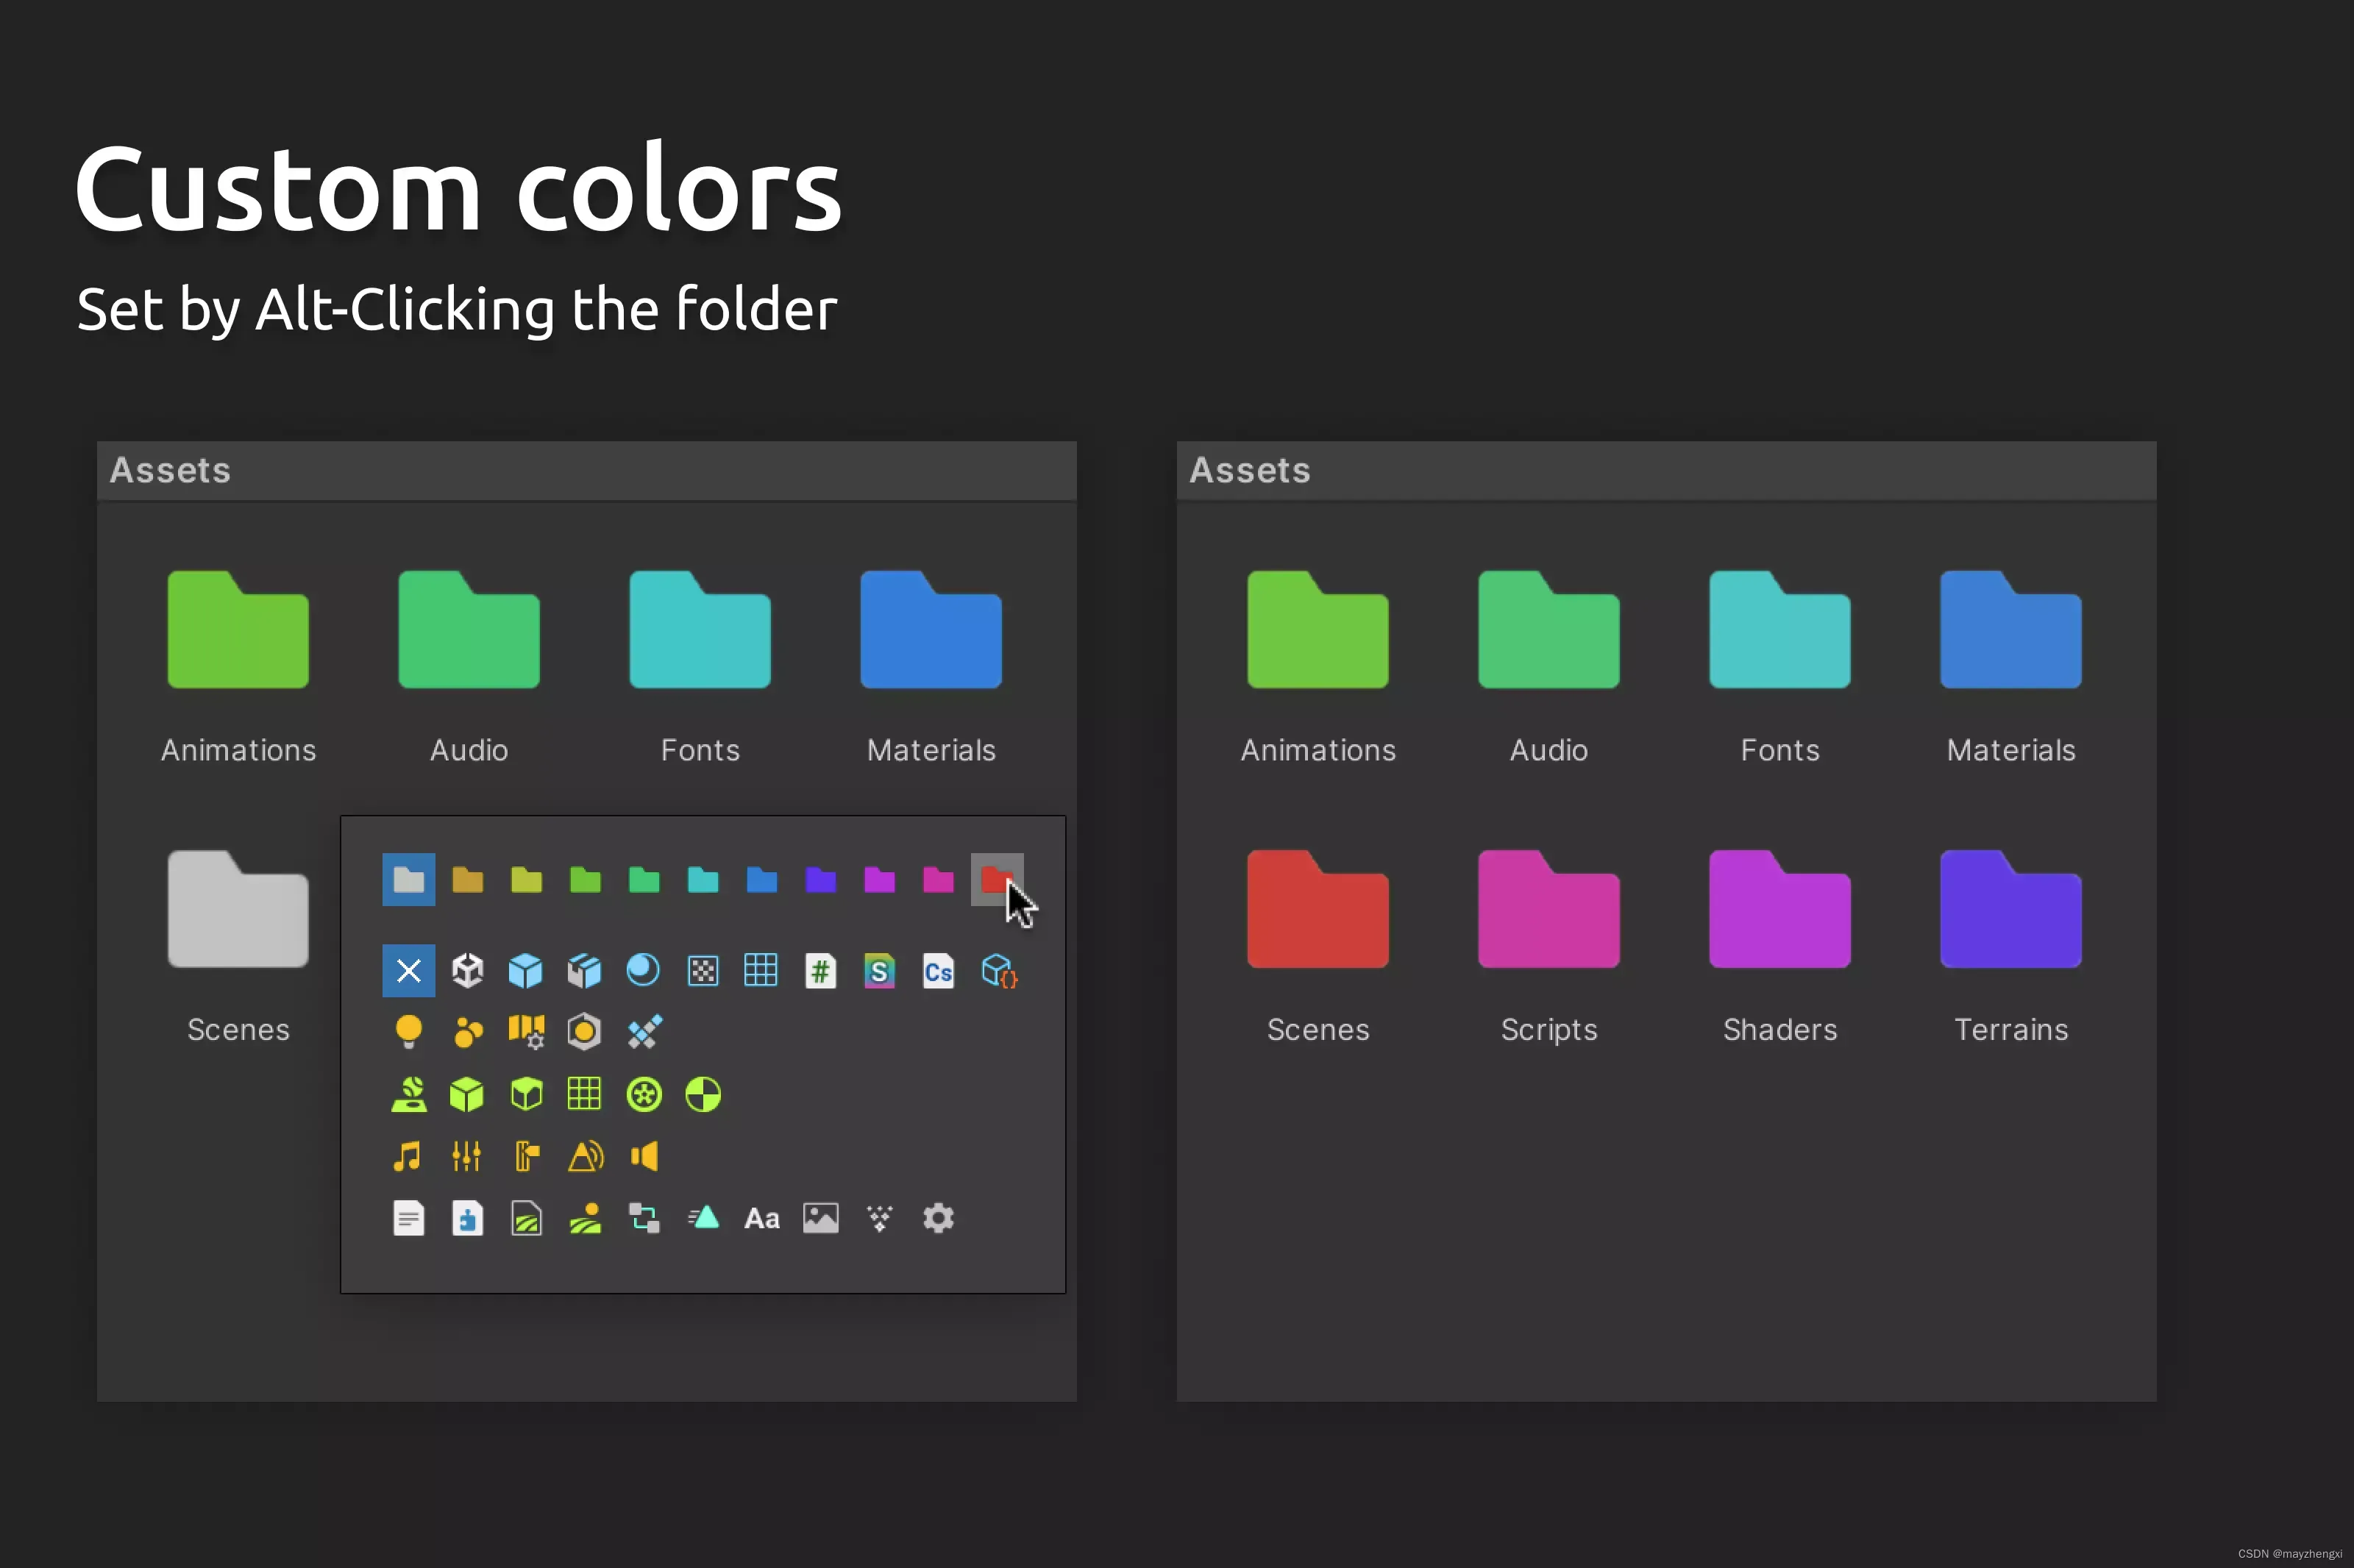
Task: Choose the solid blue prefab cube icon
Action: coord(526,970)
